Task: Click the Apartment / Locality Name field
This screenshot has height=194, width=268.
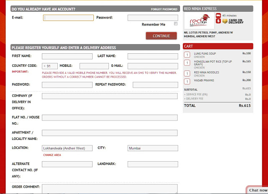Action: (x=110, y=133)
